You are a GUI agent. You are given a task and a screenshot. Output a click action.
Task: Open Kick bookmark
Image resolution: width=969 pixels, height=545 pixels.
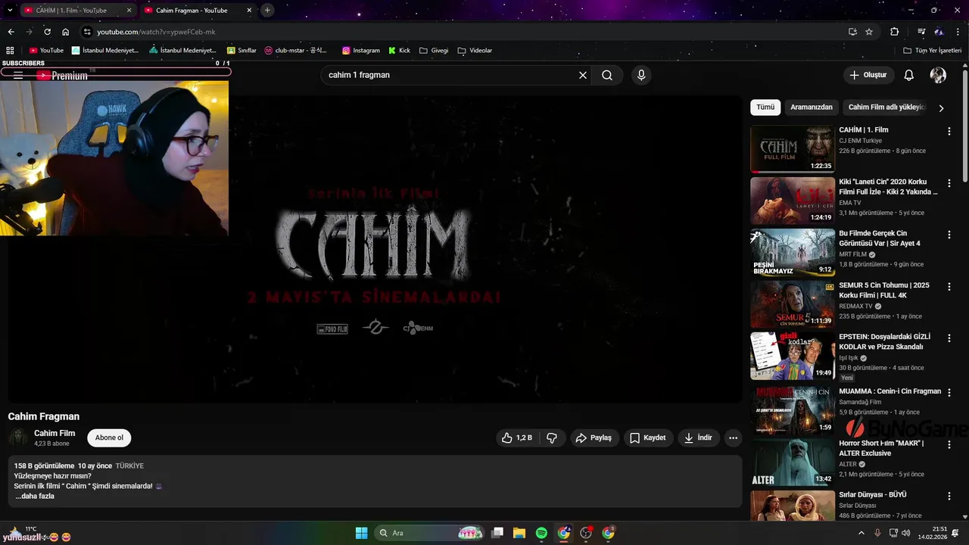399,51
